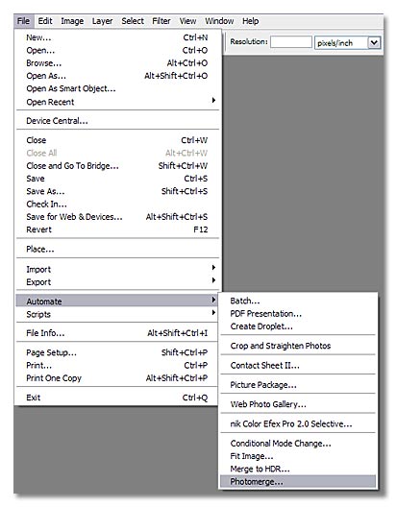Viewport: 397px width, 507px height.
Task: Select Place... entry
Action: click(117, 249)
